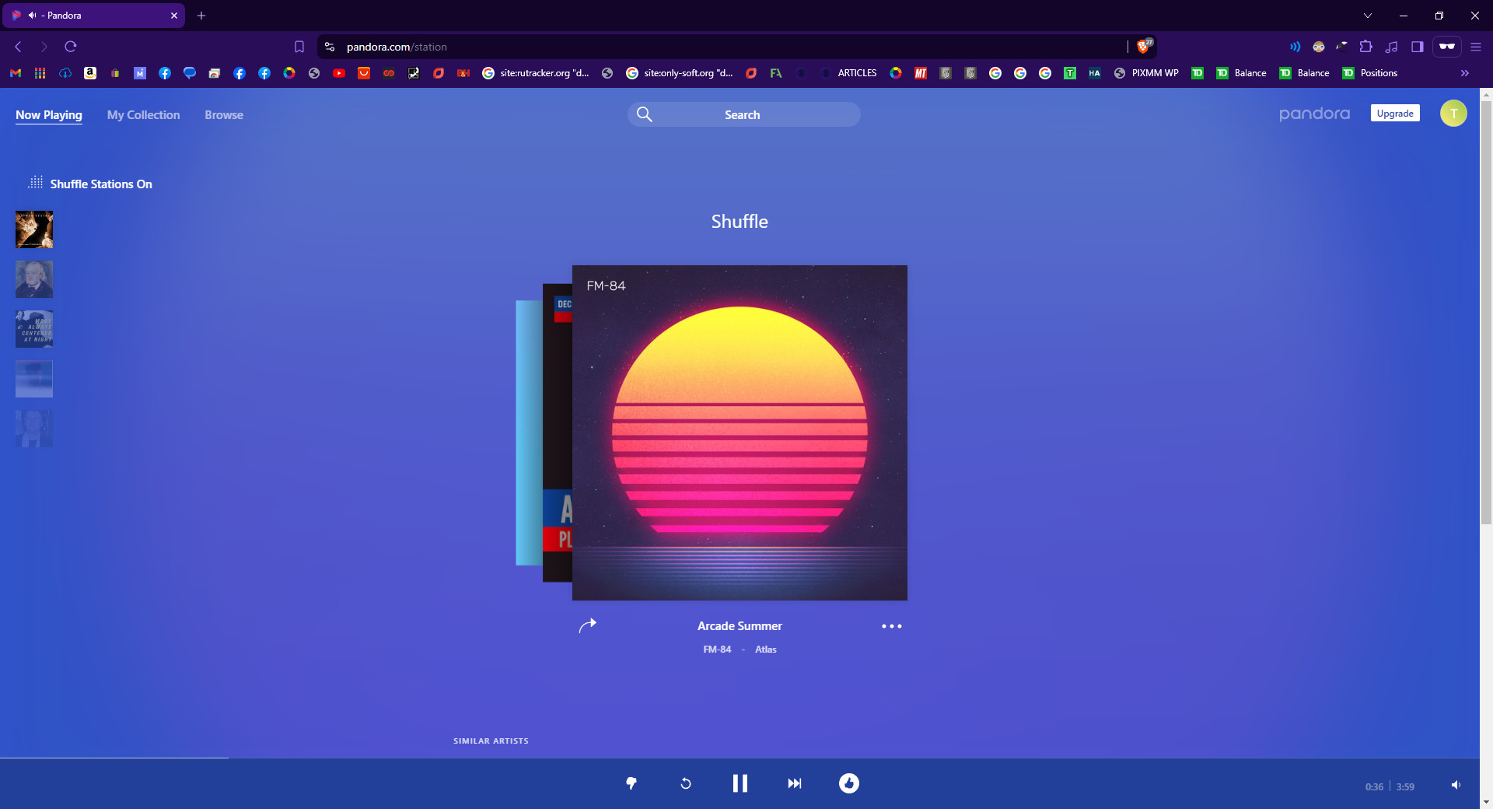Click the Upgrade button
The height and width of the screenshot is (809, 1493).
click(x=1395, y=114)
